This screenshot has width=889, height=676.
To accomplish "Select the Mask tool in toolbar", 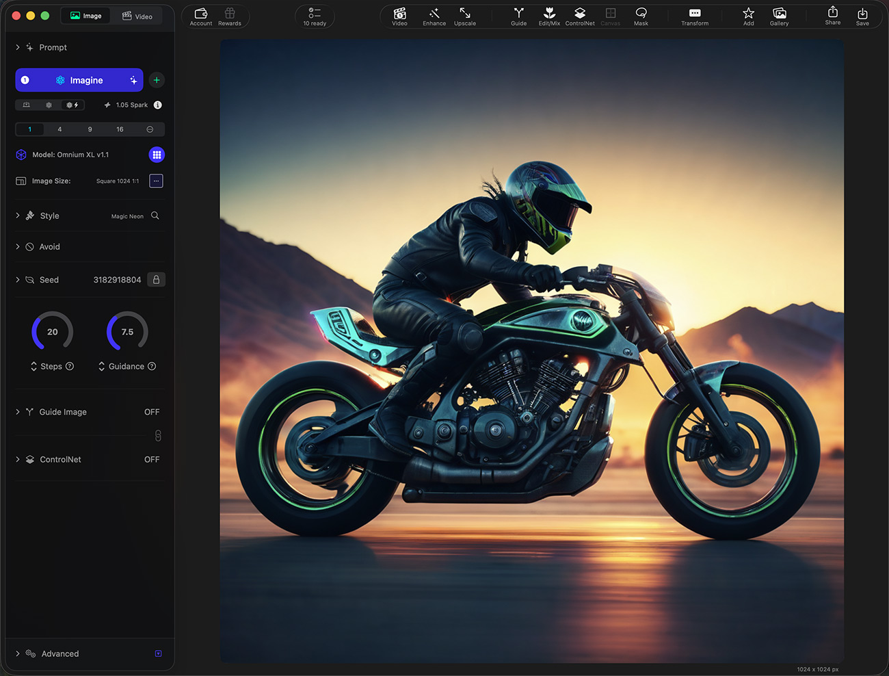I will (x=641, y=16).
